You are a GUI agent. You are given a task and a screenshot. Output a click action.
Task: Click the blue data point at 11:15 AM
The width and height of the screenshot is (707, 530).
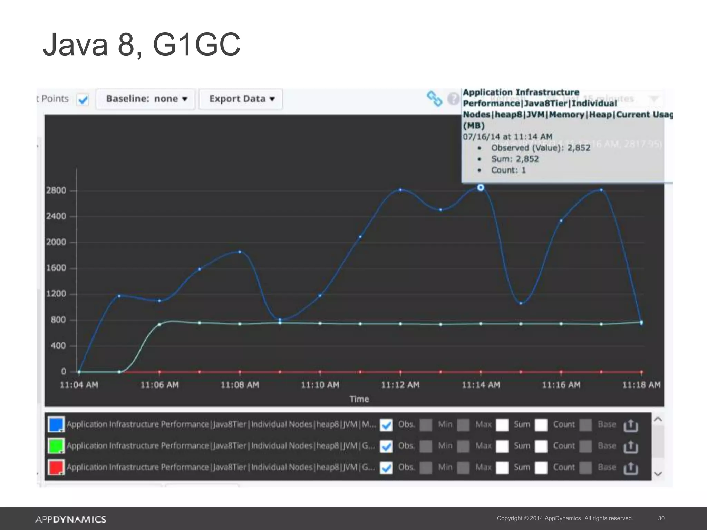(521, 303)
